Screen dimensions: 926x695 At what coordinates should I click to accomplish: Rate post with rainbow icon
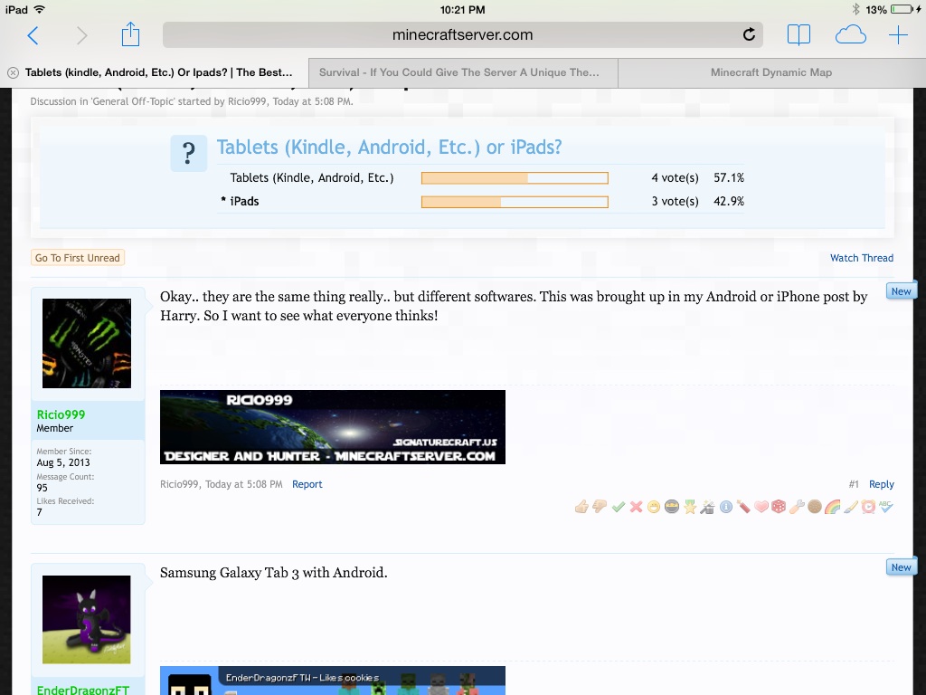[833, 507]
